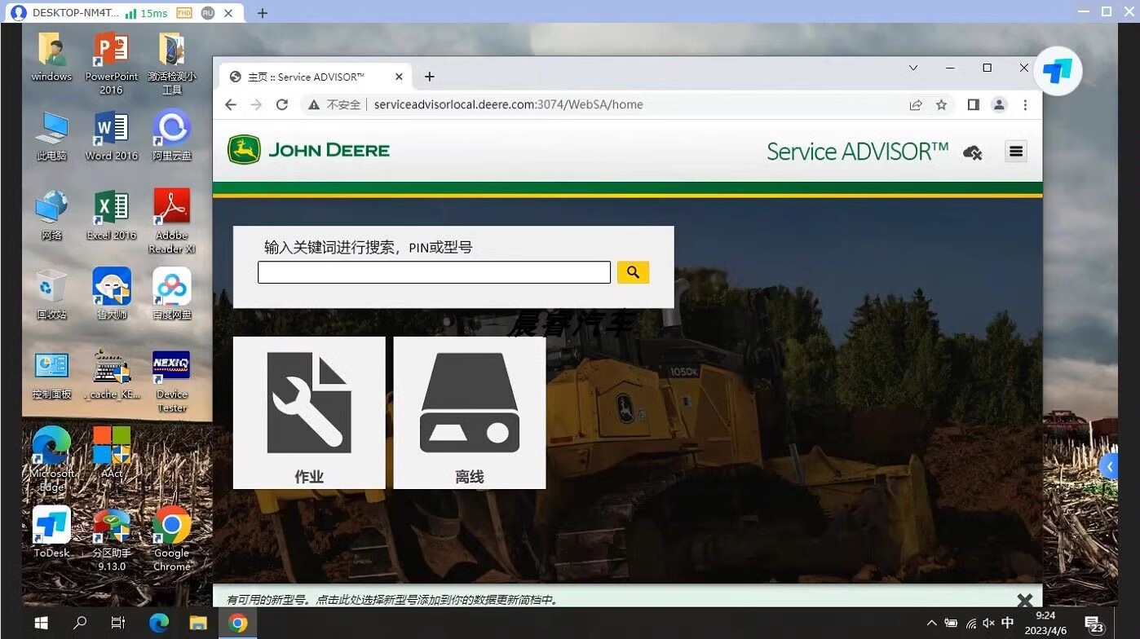Click the keyword/PIN search input field

(434, 272)
